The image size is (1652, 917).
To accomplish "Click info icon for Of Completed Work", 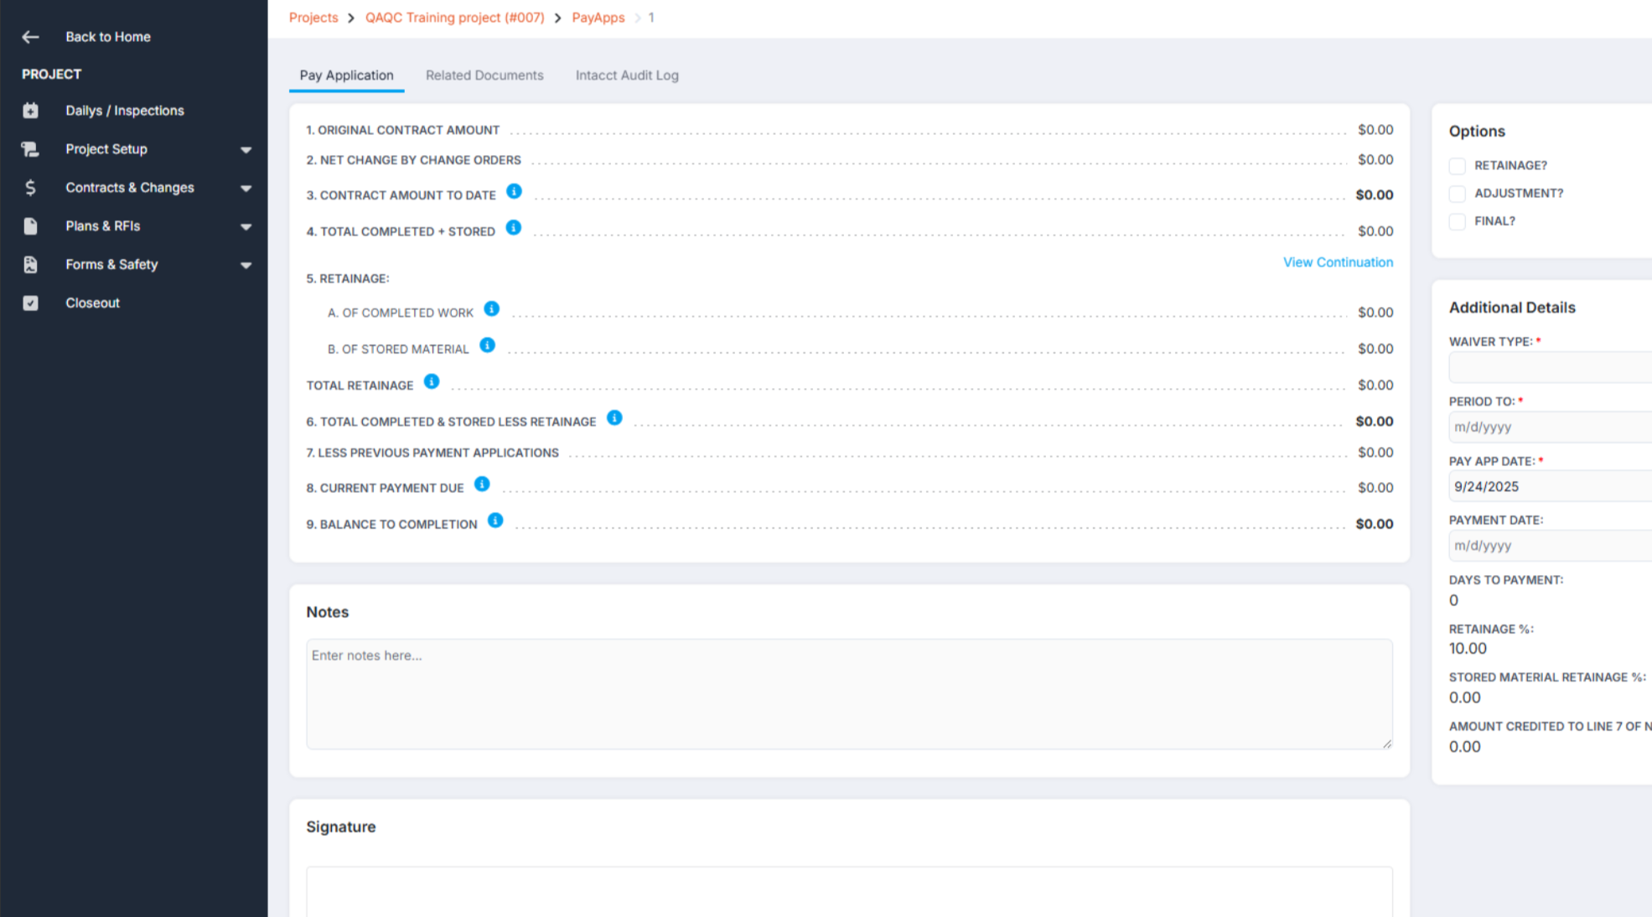I will [491, 309].
